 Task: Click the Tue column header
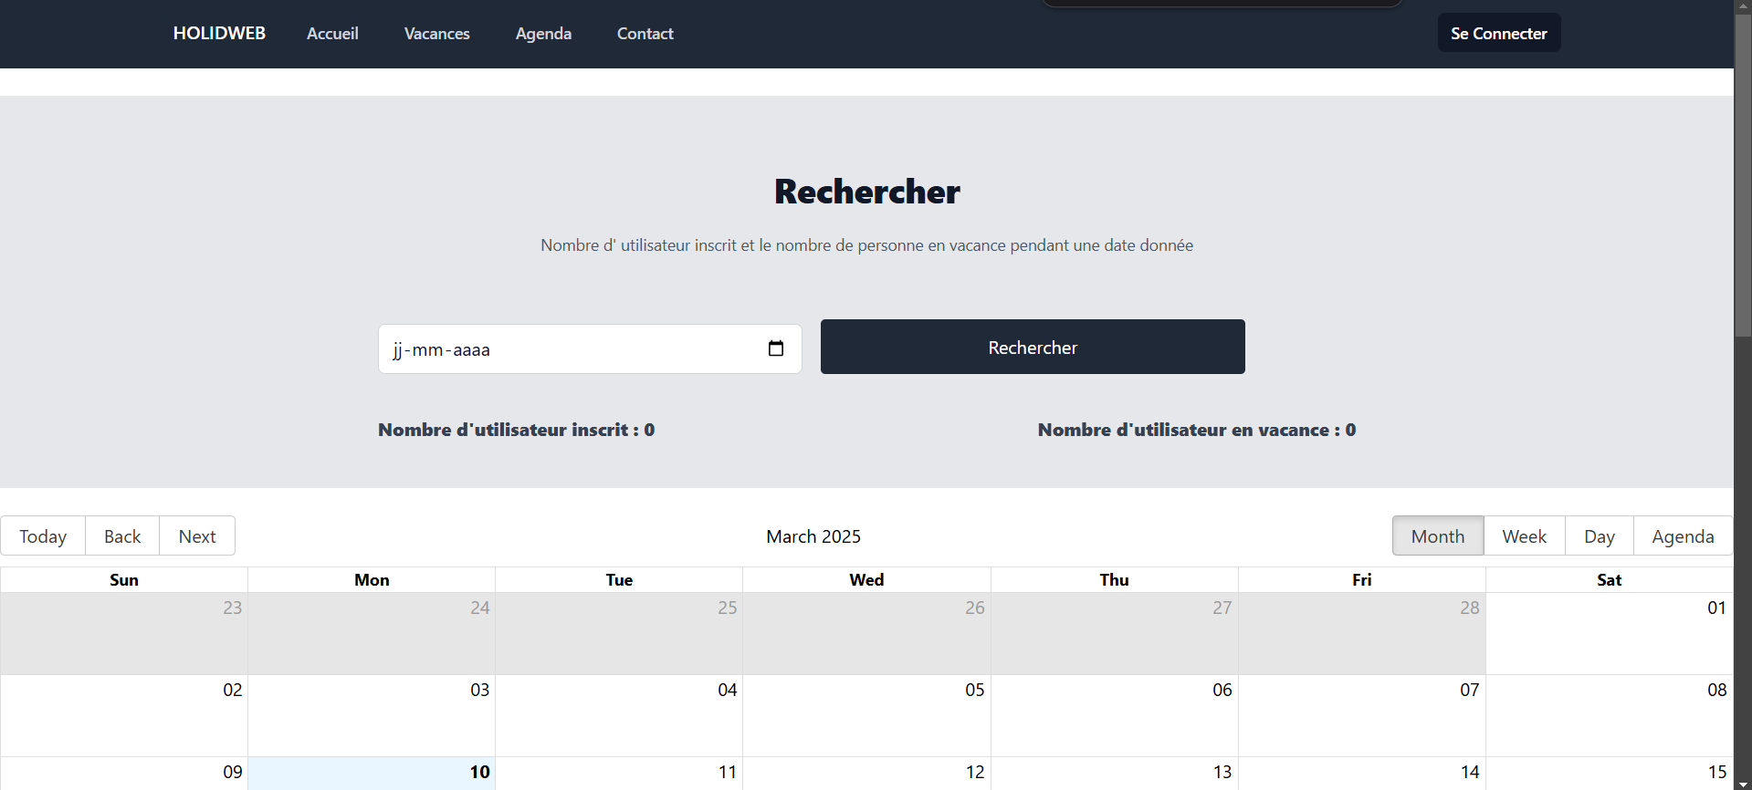[619, 580]
